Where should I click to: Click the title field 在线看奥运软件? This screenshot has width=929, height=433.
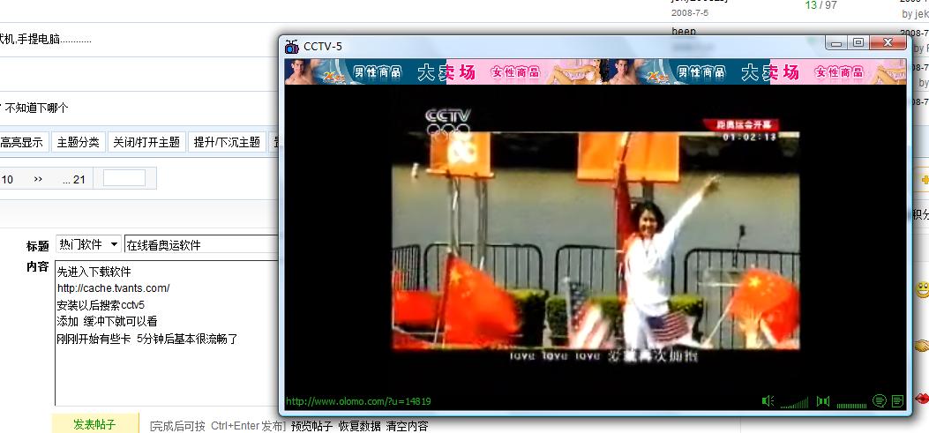(201, 244)
